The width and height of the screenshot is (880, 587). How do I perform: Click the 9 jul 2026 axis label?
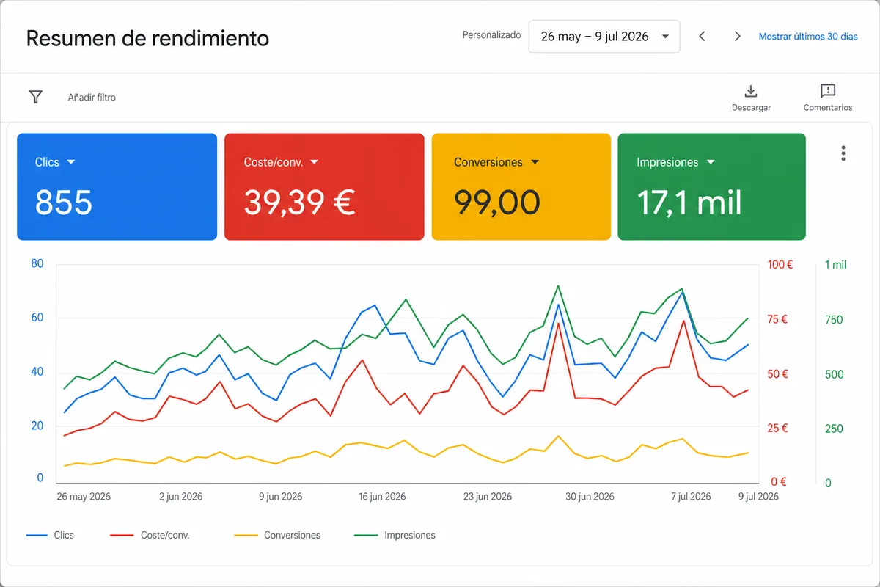758,497
